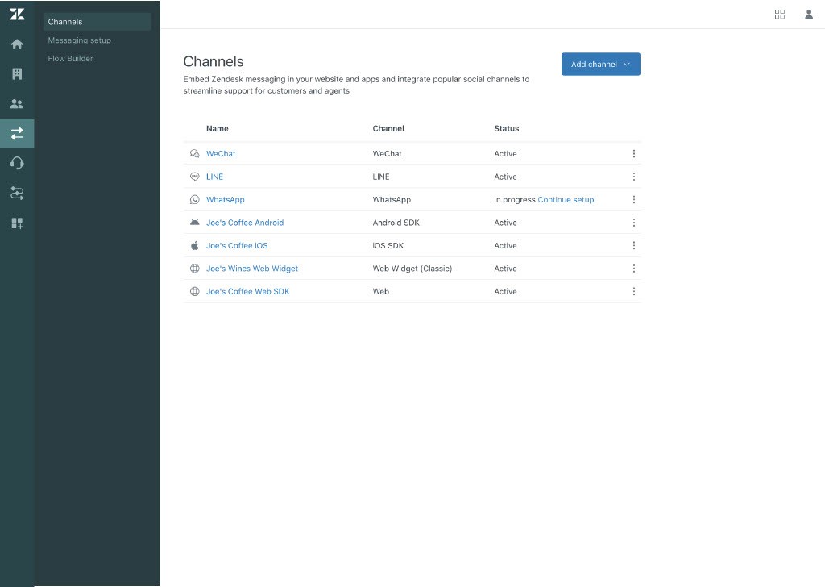
Task: Open the LINE channel link
Action: click(214, 177)
